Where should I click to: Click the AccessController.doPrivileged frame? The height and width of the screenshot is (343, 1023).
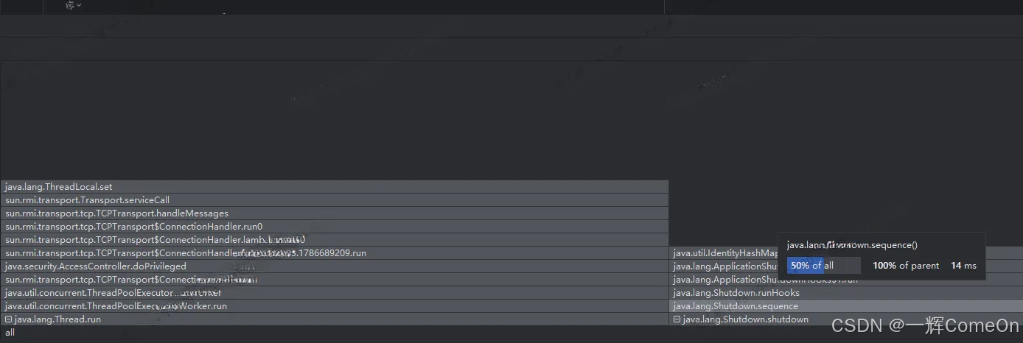tap(335, 266)
